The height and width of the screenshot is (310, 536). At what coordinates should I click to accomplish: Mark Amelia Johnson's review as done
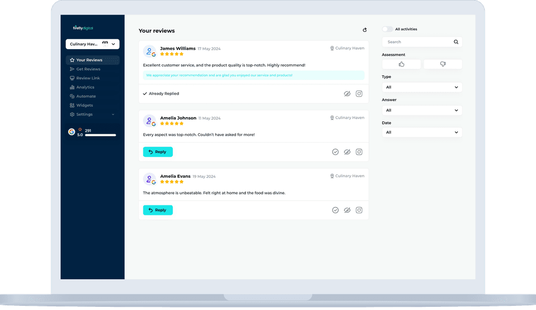336,152
